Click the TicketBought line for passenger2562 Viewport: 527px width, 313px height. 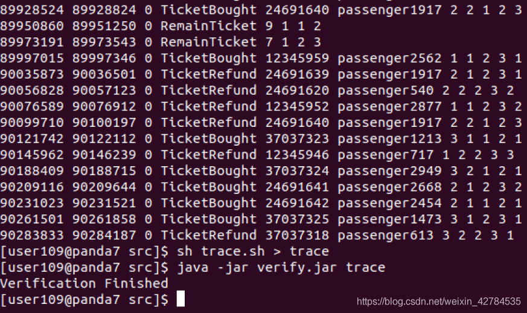point(261,58)
